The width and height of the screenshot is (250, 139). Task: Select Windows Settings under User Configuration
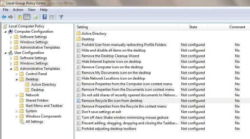pyautogui.click(x=34, y=63)
